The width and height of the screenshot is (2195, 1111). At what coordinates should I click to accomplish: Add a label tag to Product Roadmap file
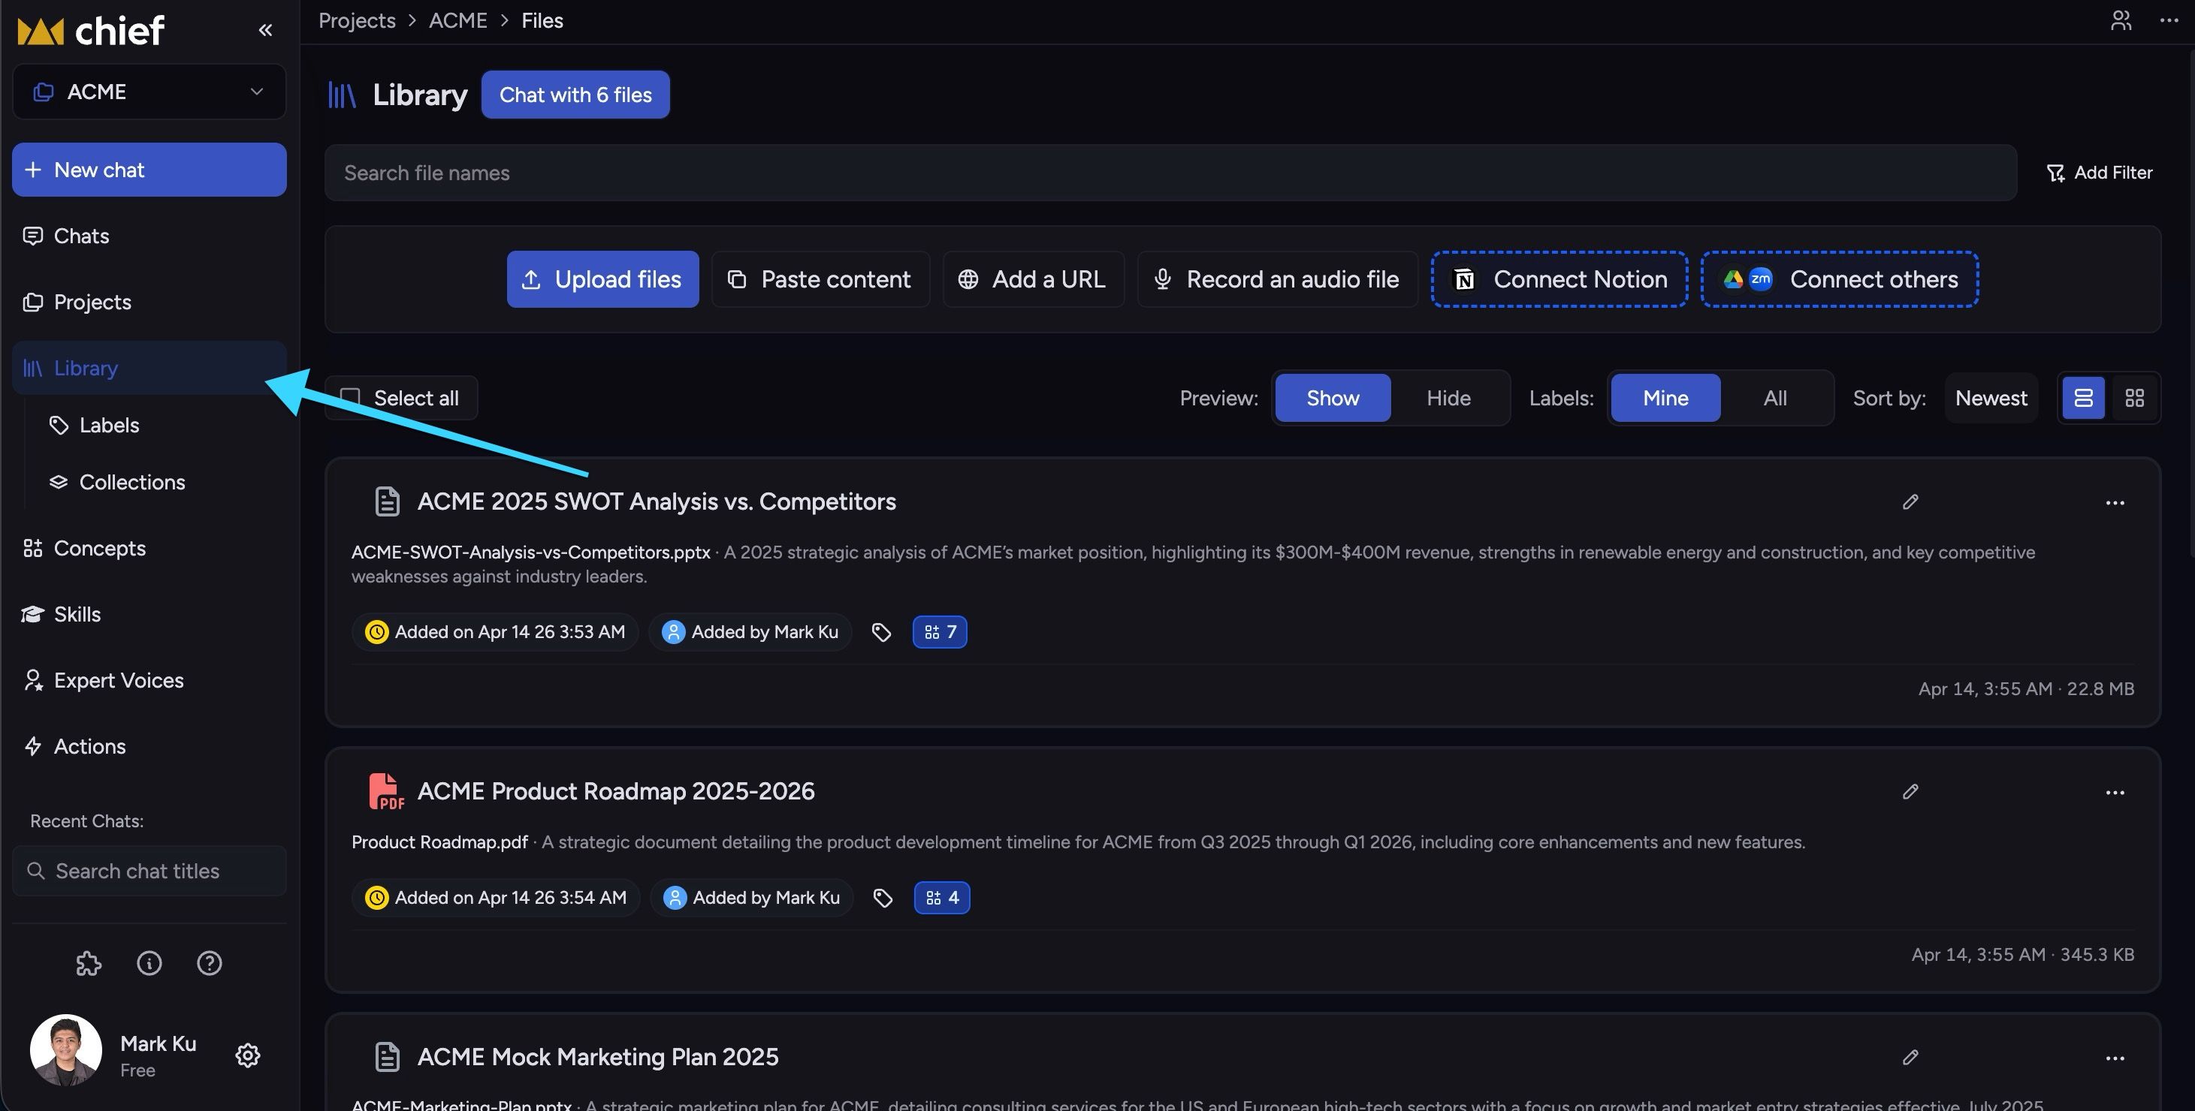(x=883, y=897)
